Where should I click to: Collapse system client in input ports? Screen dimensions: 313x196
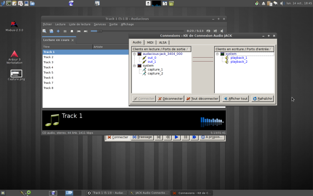[217, 54]
